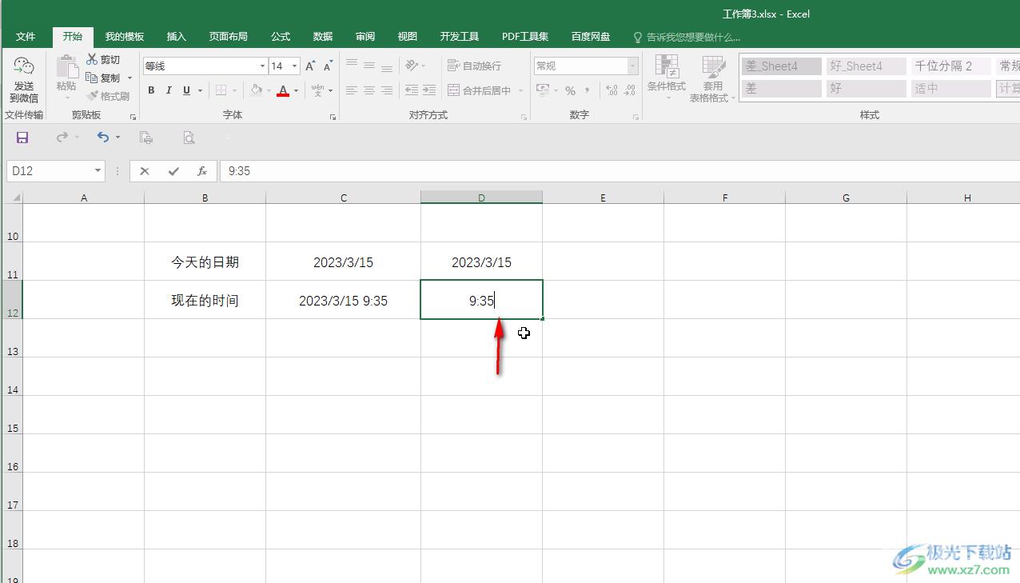Image resolution: width=1020 pixels, height=583 pixels.
Task: Click the Tell Me search box (告诉我您想要做什么)
Action: tap(687, 37)
